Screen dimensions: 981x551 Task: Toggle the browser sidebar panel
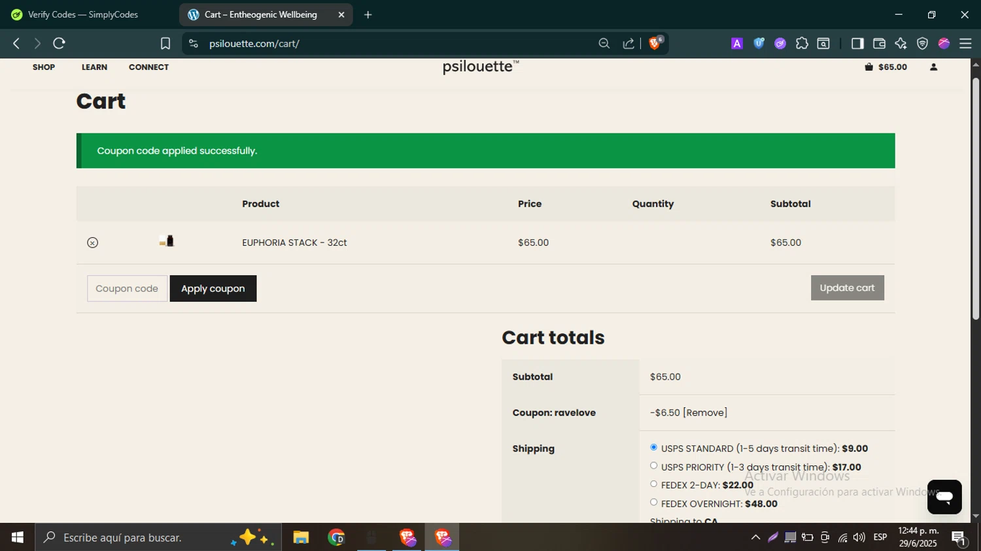pos(857,44)
